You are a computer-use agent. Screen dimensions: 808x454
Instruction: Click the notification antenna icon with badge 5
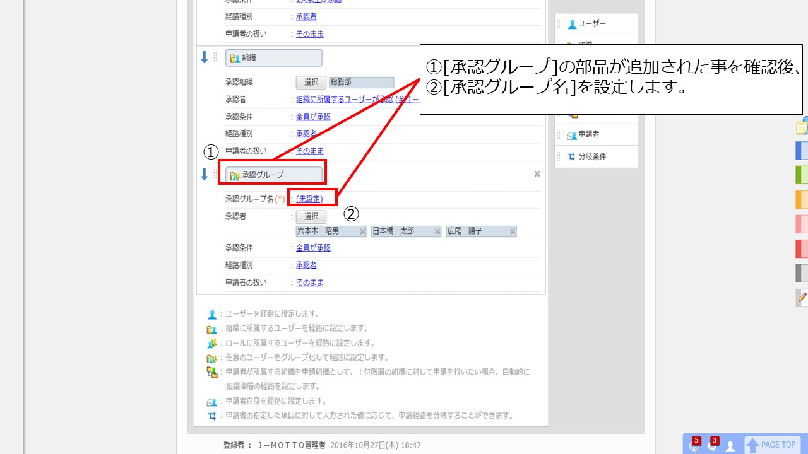point(694,445)
